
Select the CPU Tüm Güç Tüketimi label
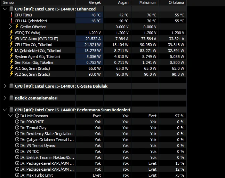click(33, 45)
